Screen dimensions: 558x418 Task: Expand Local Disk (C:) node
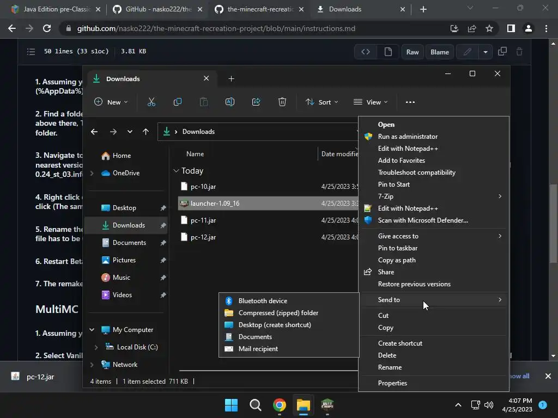tap(96, 347)
